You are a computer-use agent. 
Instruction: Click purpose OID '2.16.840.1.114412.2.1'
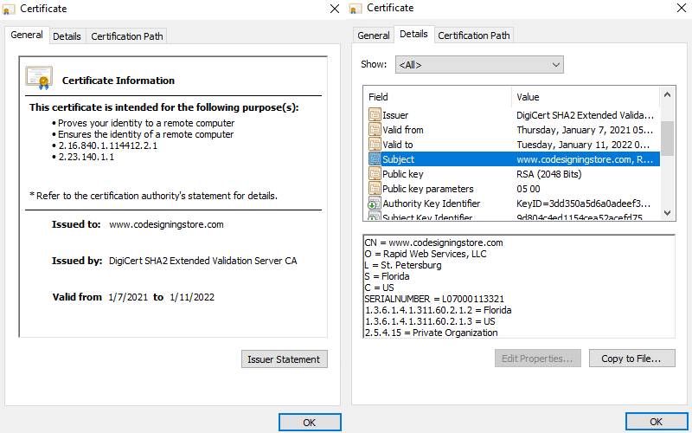(108, 145)
